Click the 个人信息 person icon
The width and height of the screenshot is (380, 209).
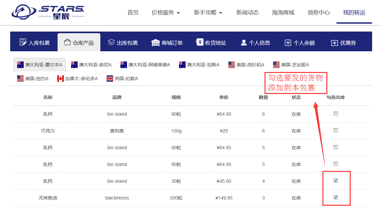(243, 43)
